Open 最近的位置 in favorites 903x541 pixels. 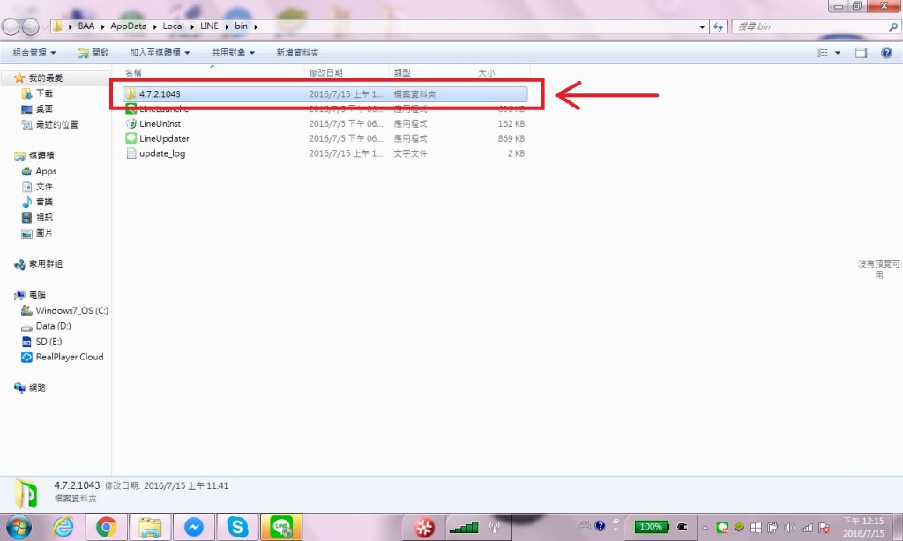click(x=49, y=124)
